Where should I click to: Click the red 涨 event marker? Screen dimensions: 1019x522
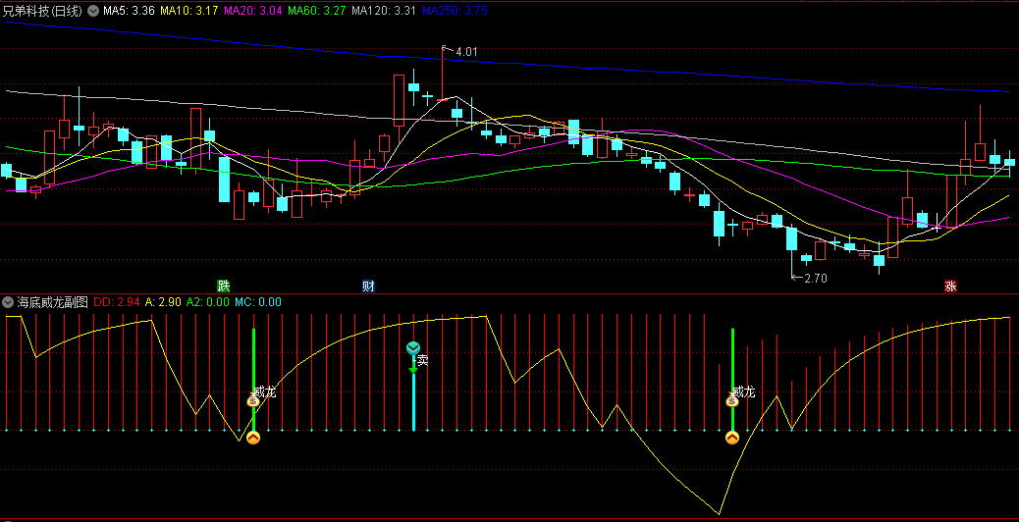point(950,287)
